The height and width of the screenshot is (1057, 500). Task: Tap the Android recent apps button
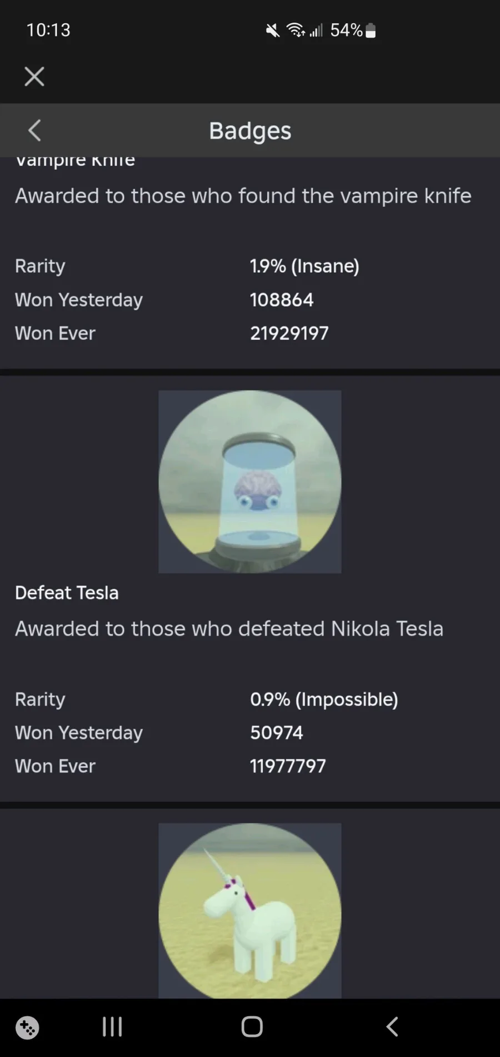[112, 1026]
